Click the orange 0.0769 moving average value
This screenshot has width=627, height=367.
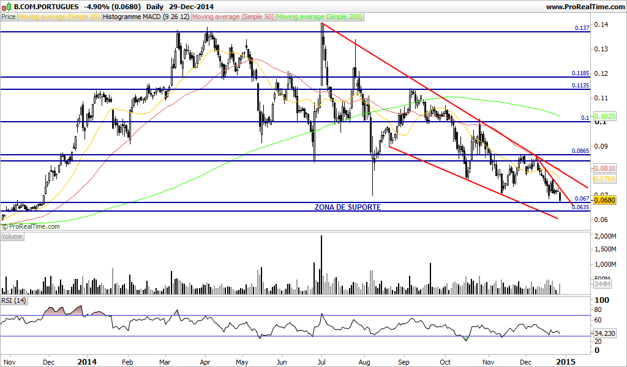coord(604,179)
